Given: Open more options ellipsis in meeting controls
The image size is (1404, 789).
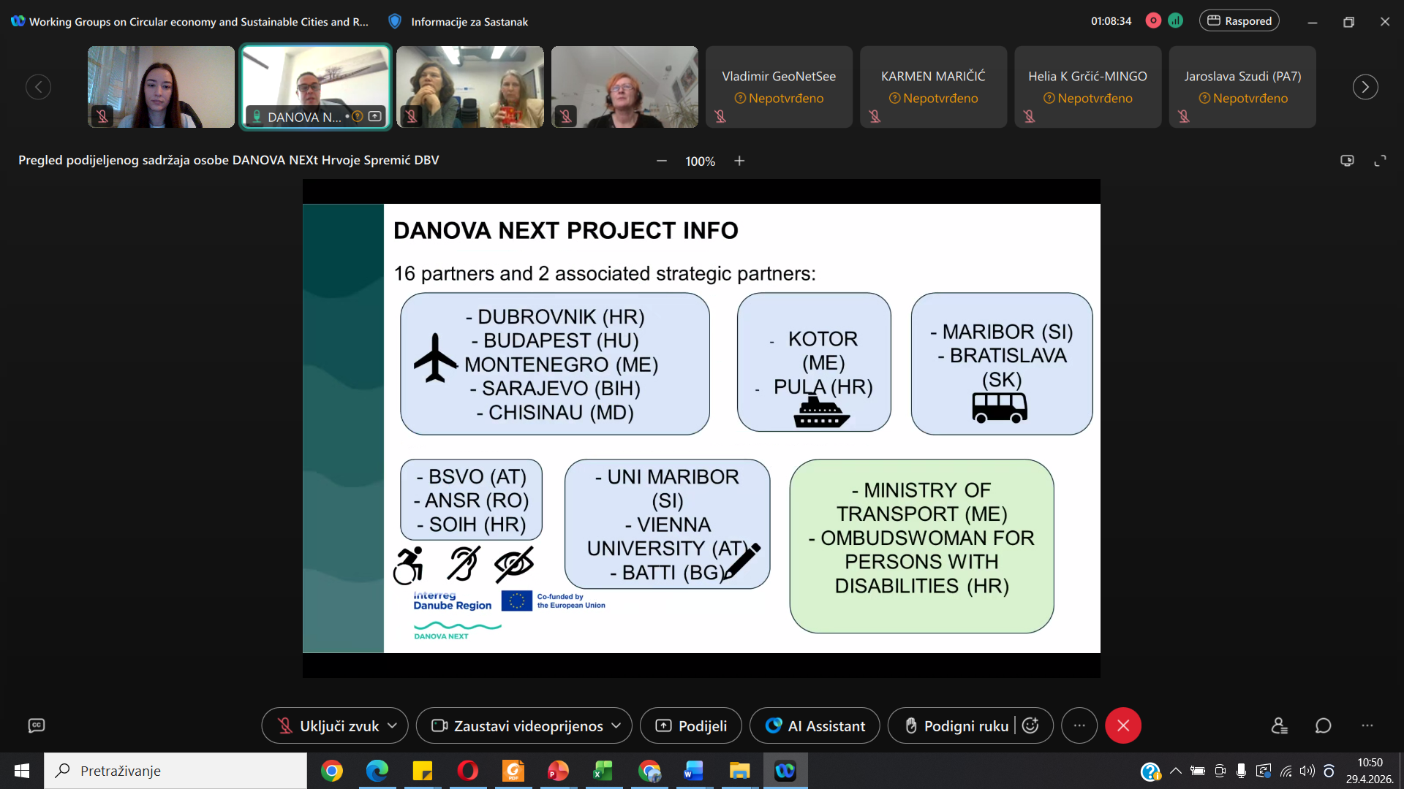Looking at the screenshot, I should 1079,725.
